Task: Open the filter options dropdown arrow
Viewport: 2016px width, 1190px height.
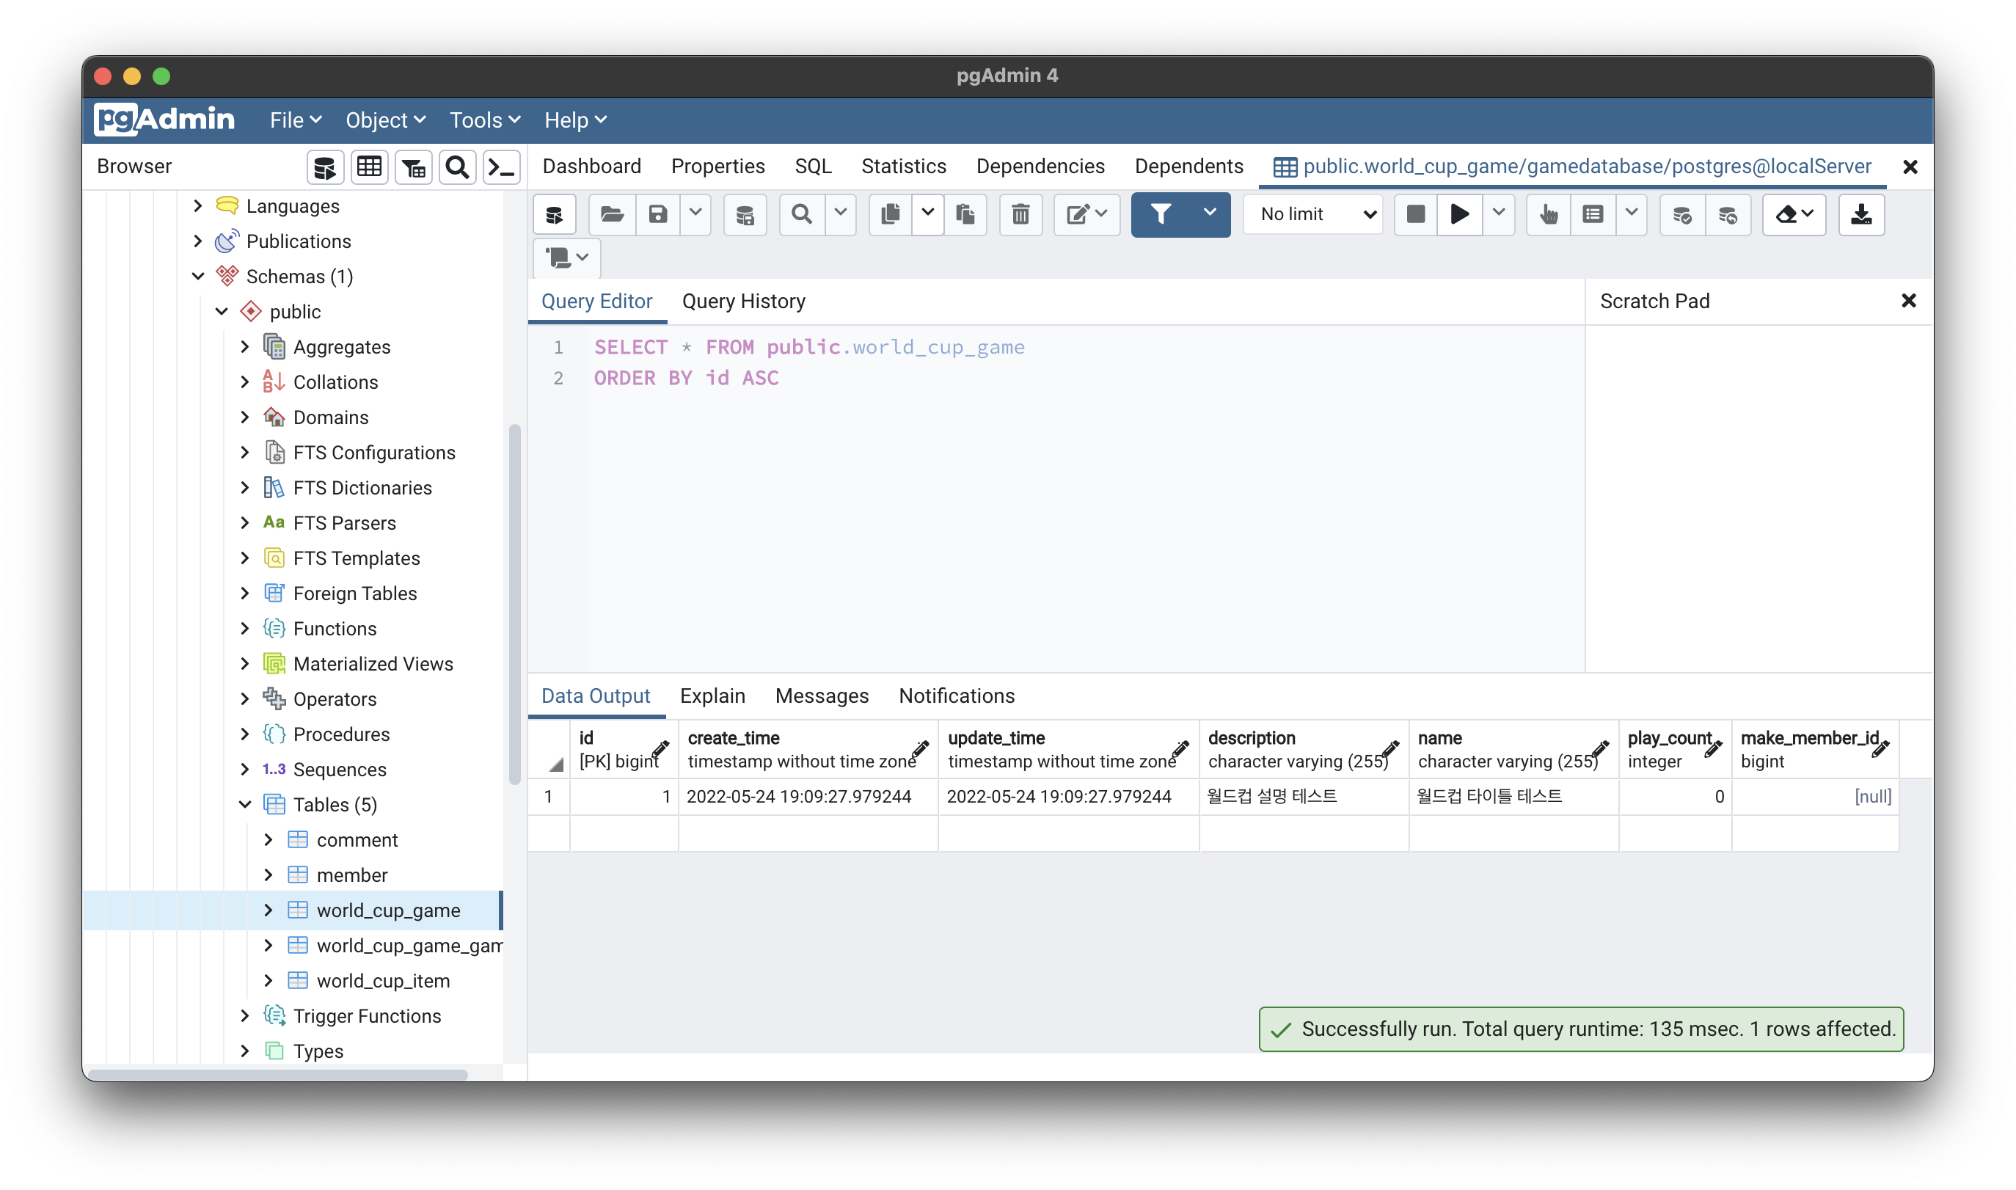Action: [x=1210, y=215]
